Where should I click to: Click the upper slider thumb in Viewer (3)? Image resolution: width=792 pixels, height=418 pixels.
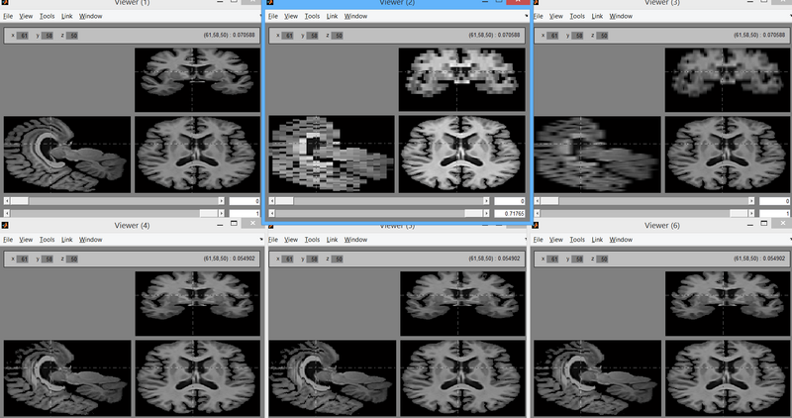(549, 201)
